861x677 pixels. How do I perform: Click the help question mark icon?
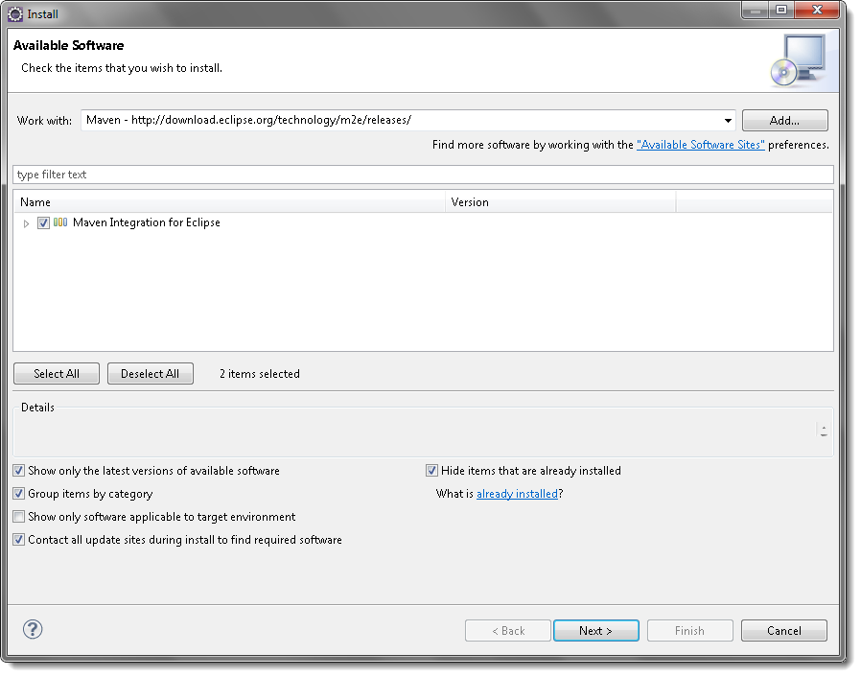click(33, 629)
